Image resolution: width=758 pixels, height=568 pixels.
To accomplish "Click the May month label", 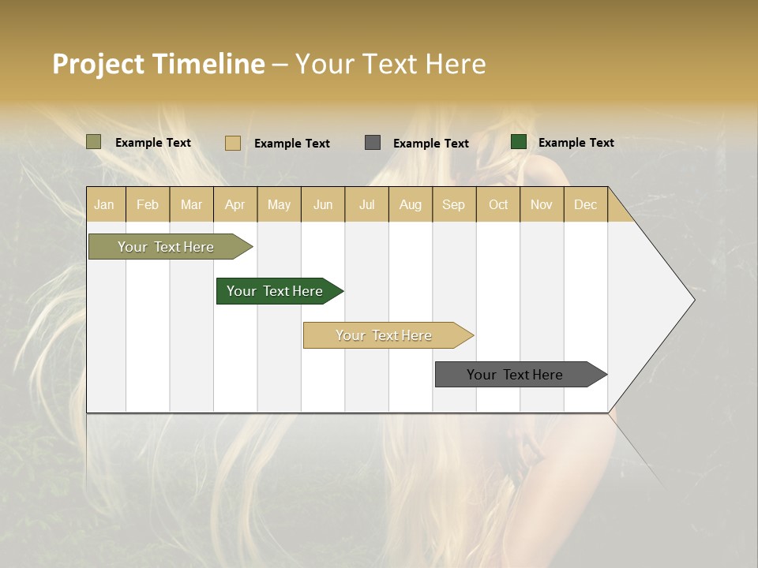I will coord(279,204).
